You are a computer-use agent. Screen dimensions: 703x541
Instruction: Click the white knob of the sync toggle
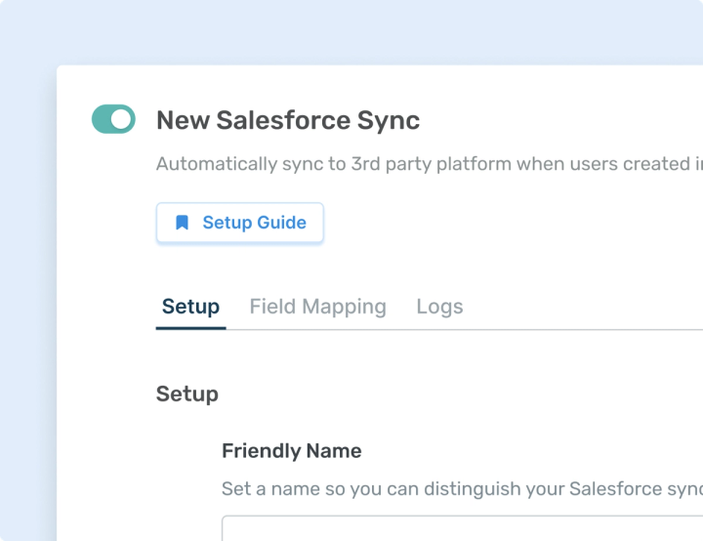(x=122, y=120)
